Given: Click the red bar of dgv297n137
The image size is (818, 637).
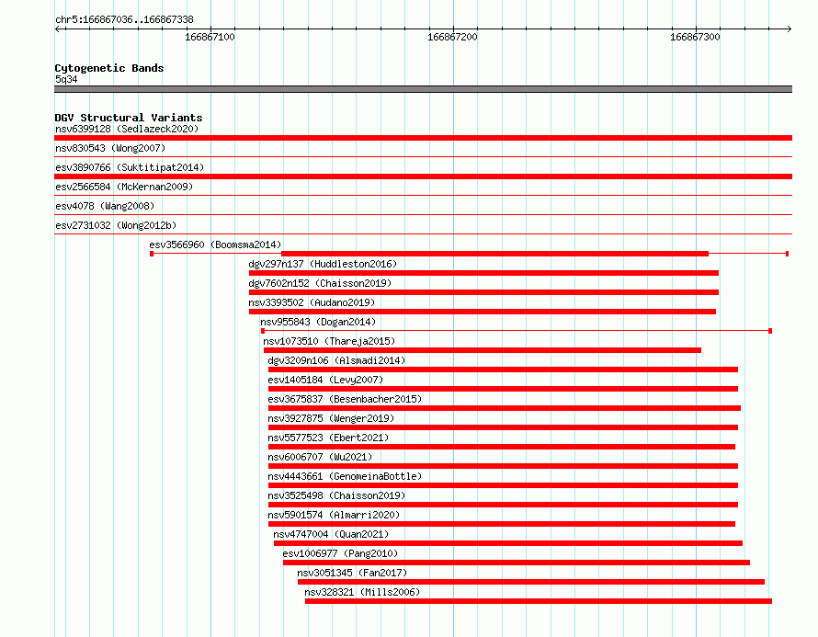Looking at the screenshot, I should pyautogui.click(x=483, y=273).
